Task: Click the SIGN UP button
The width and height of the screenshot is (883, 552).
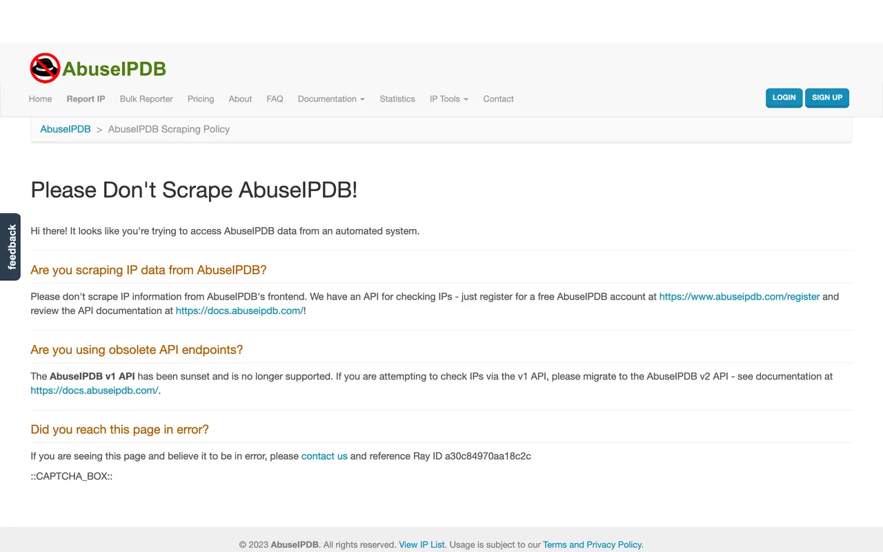Action: [827, 98]
